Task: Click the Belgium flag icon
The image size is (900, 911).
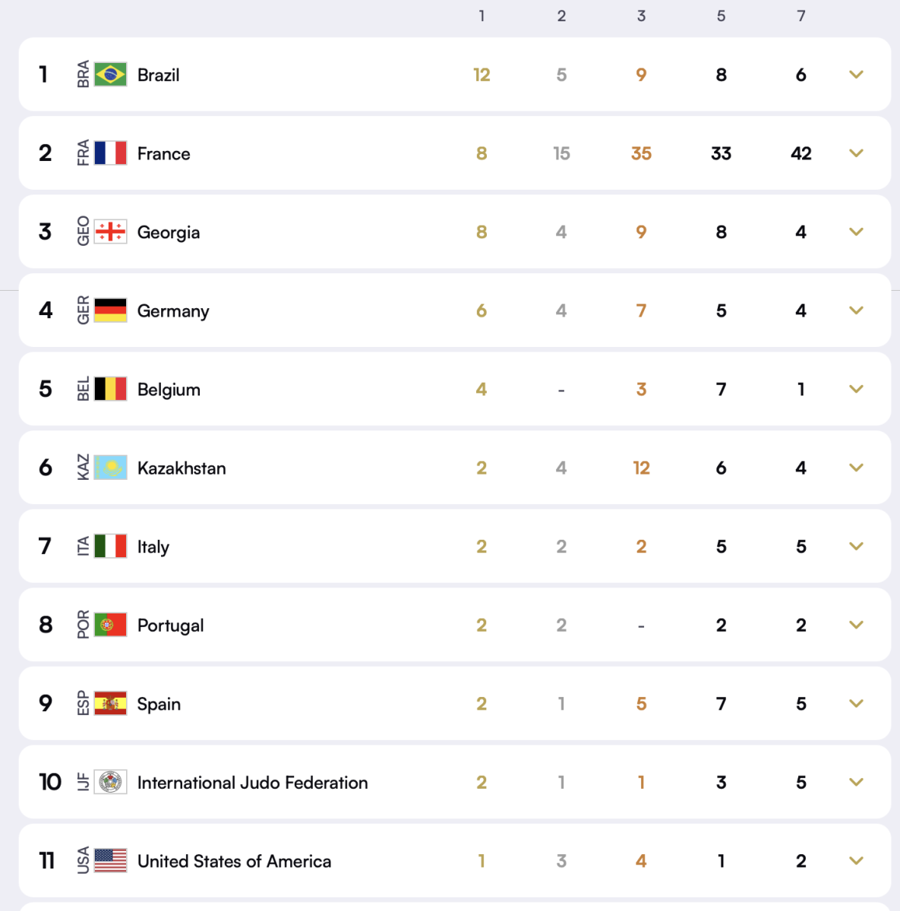Action: 111,389
